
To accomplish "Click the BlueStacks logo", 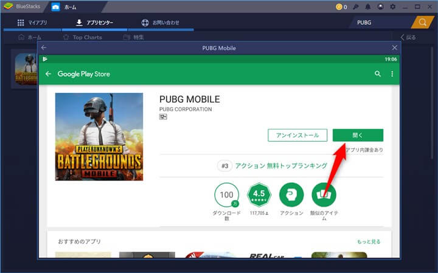I will coord(9,6).
